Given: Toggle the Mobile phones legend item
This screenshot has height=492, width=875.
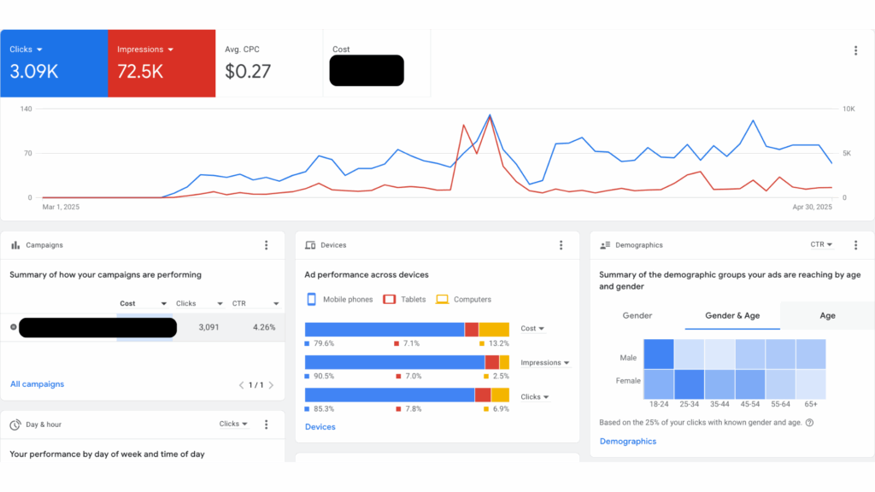Looking at the screenshot, I should tap(339, 300).
